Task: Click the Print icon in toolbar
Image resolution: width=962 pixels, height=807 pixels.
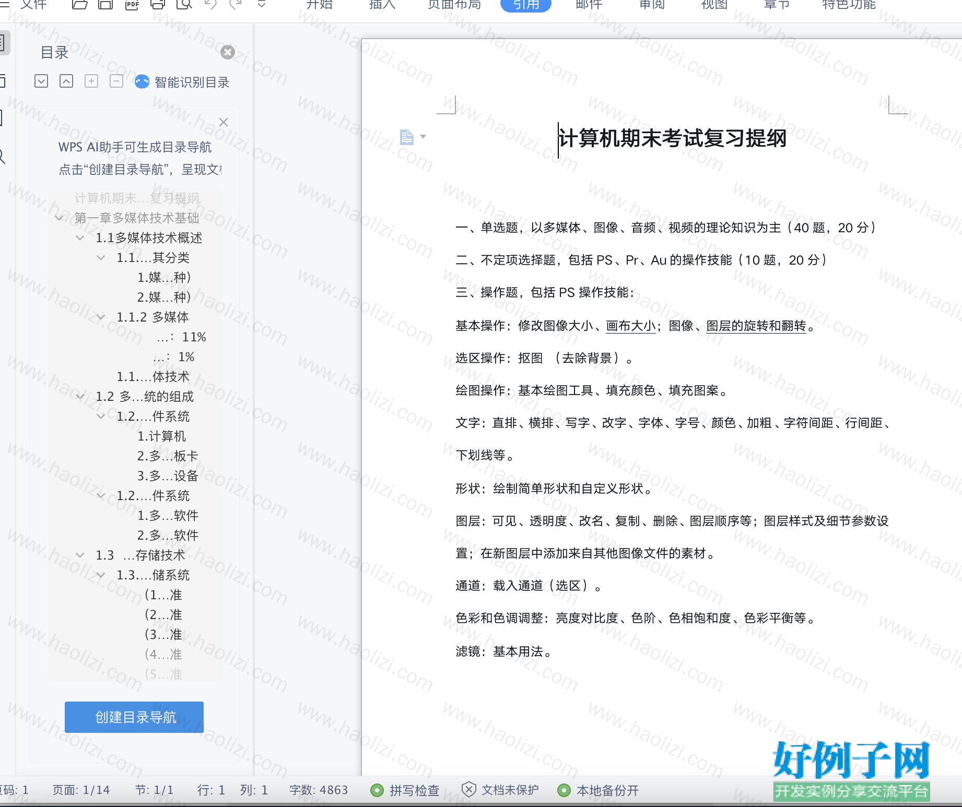Action: pyautogui.click(x=158, y=5)
